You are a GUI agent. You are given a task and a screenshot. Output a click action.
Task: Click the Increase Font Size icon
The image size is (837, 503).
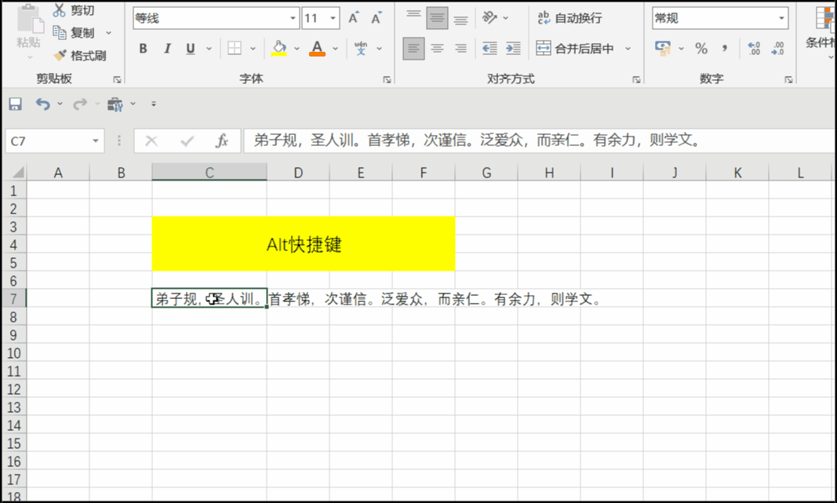353,17
